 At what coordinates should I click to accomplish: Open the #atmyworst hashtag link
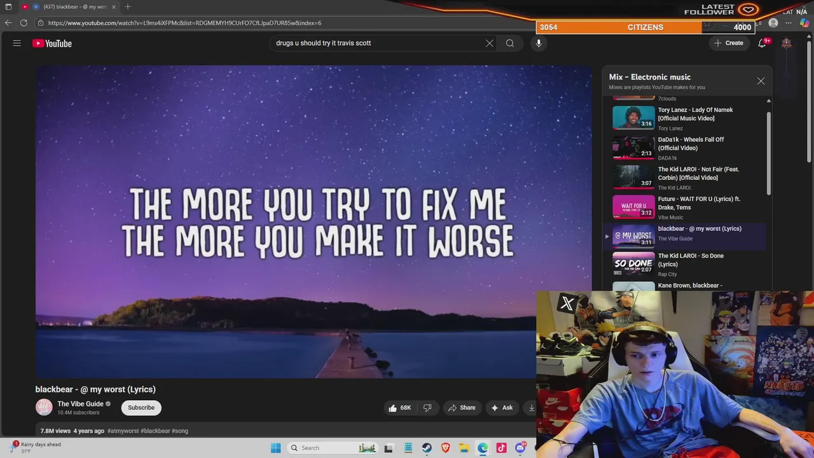click(x=123, y=431)
